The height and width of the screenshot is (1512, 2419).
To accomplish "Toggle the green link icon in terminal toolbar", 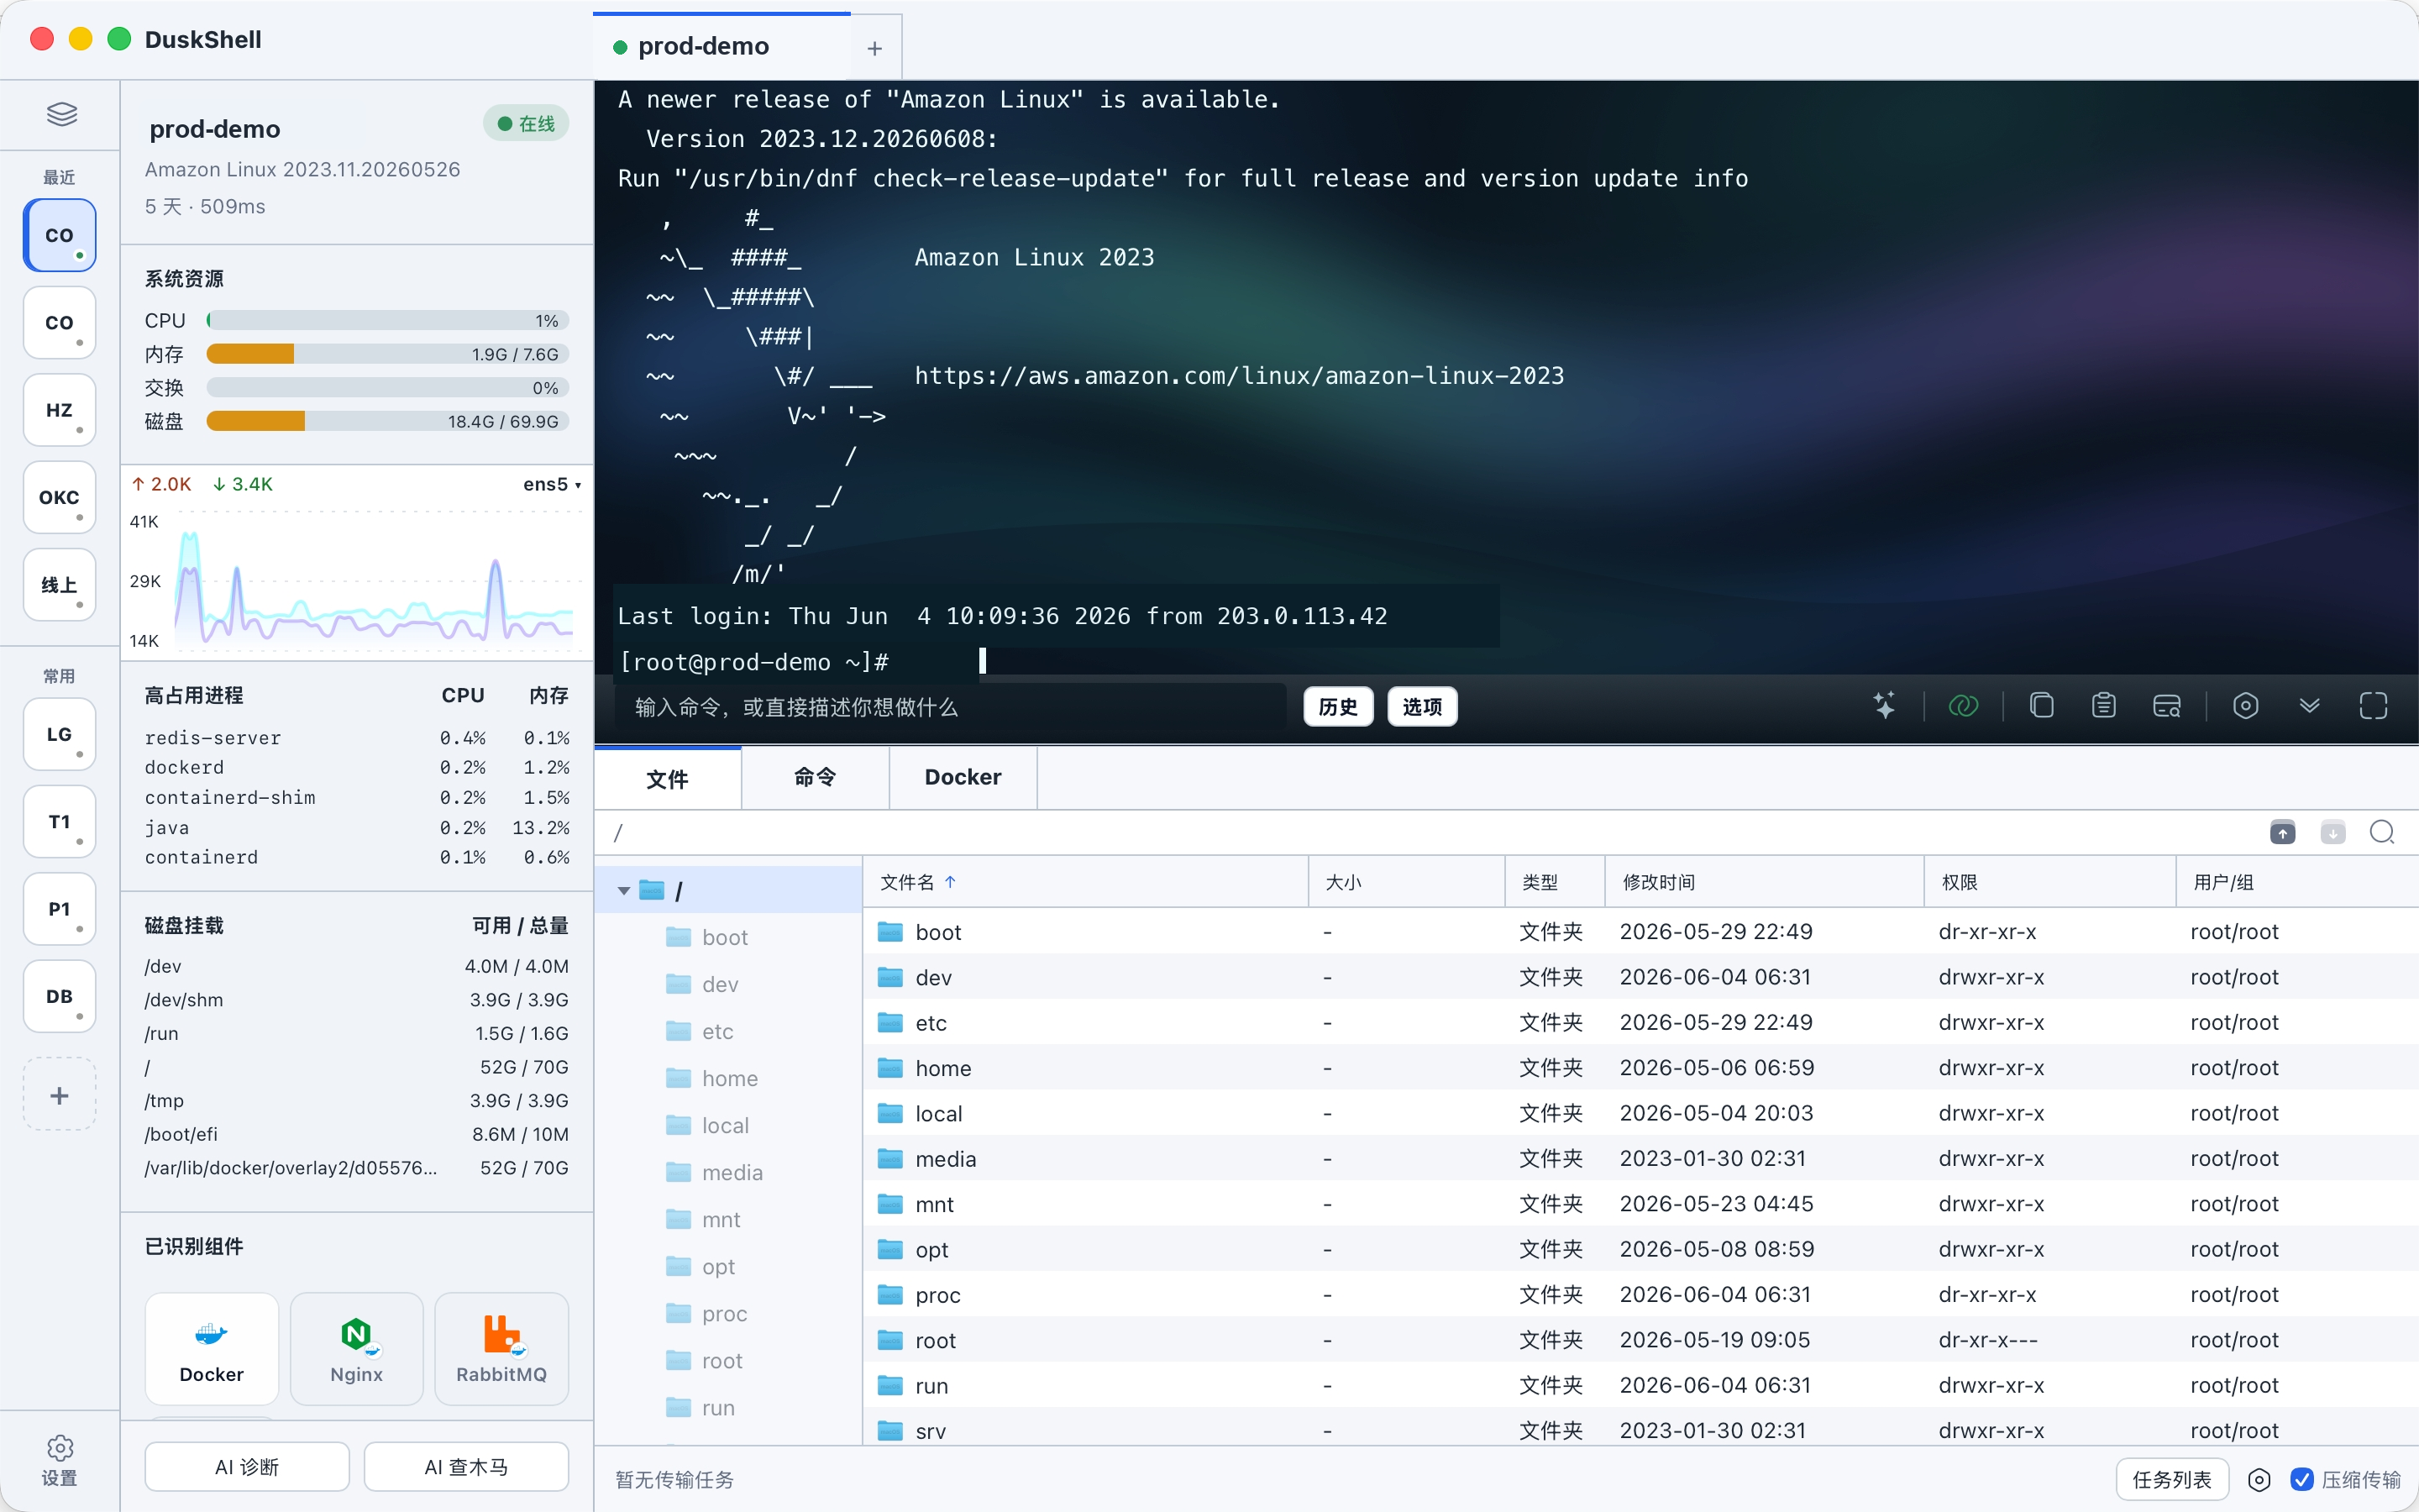I will tap(1963, 706).
